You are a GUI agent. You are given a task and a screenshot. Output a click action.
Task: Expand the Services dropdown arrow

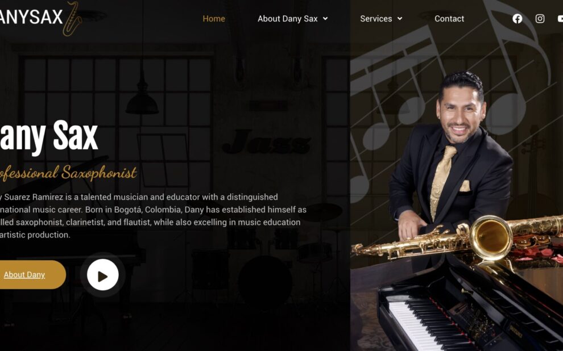point(400,19)
